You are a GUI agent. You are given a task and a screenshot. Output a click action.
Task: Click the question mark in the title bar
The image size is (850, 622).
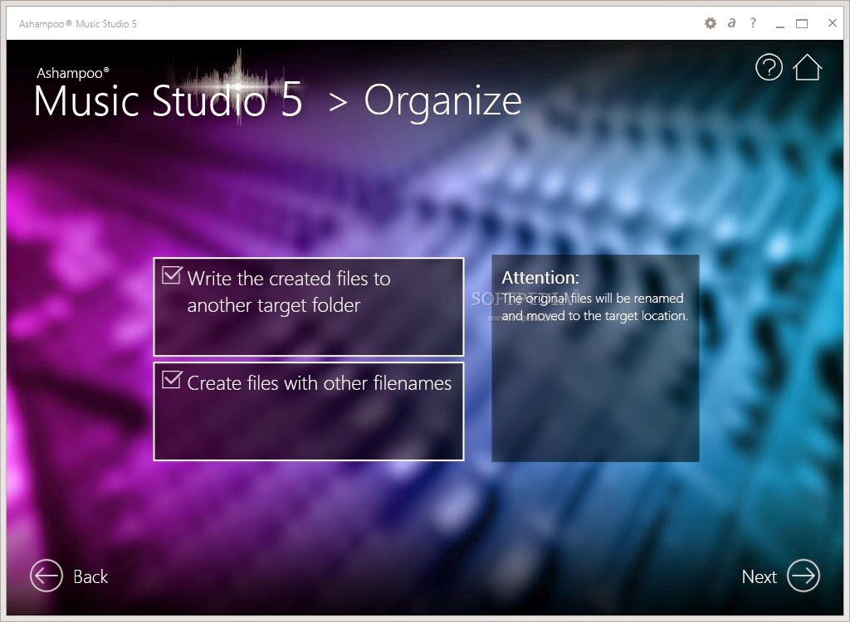click(x=753, y=22)
